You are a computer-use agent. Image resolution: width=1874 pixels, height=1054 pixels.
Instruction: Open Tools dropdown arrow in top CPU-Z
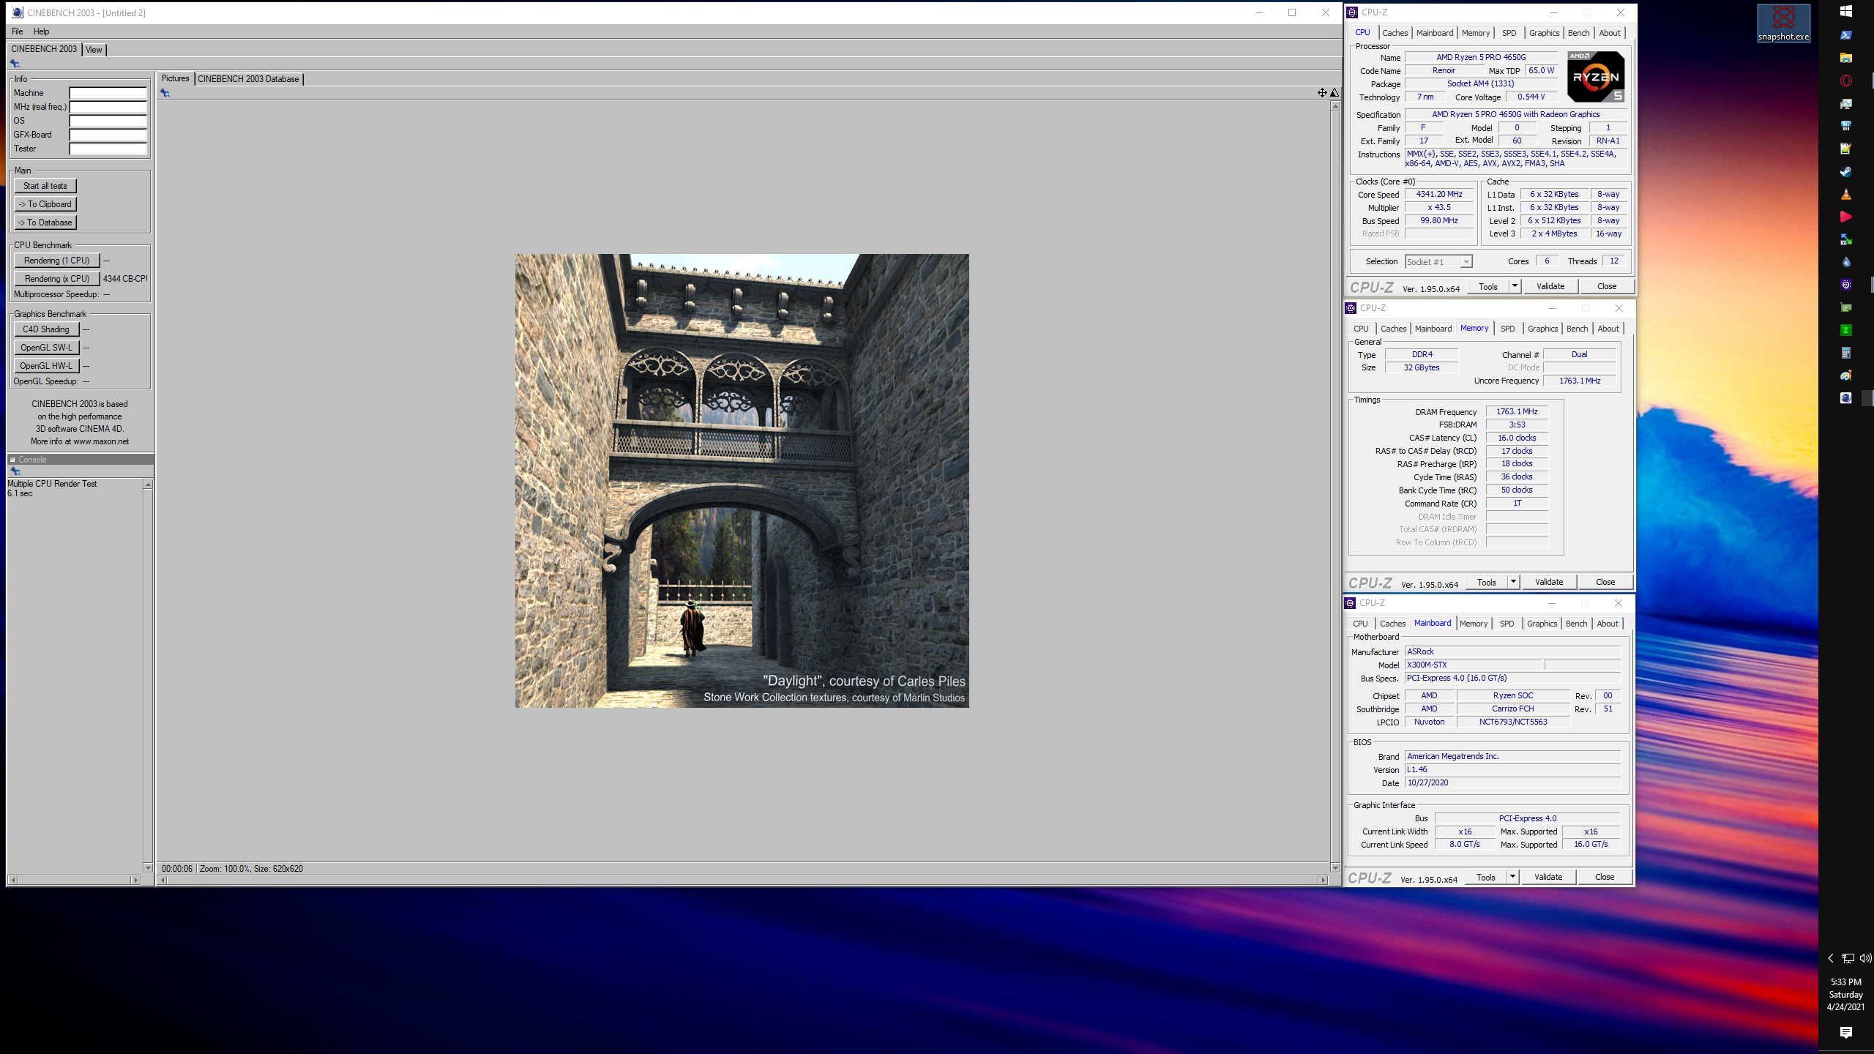click(1515, 286)
